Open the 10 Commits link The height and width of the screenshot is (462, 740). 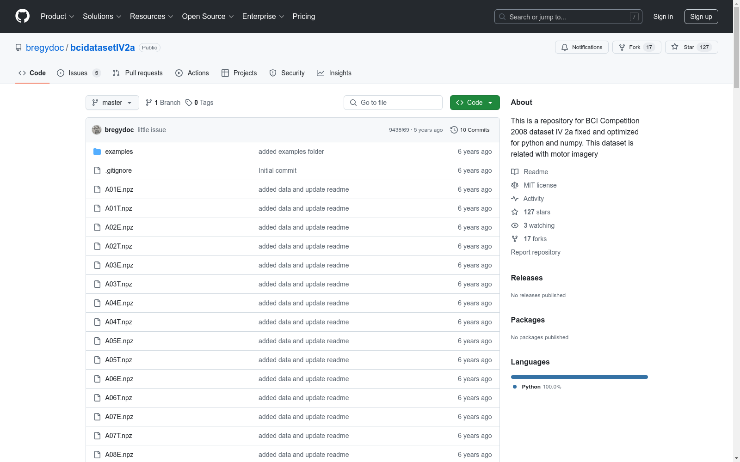coord(470,130)
